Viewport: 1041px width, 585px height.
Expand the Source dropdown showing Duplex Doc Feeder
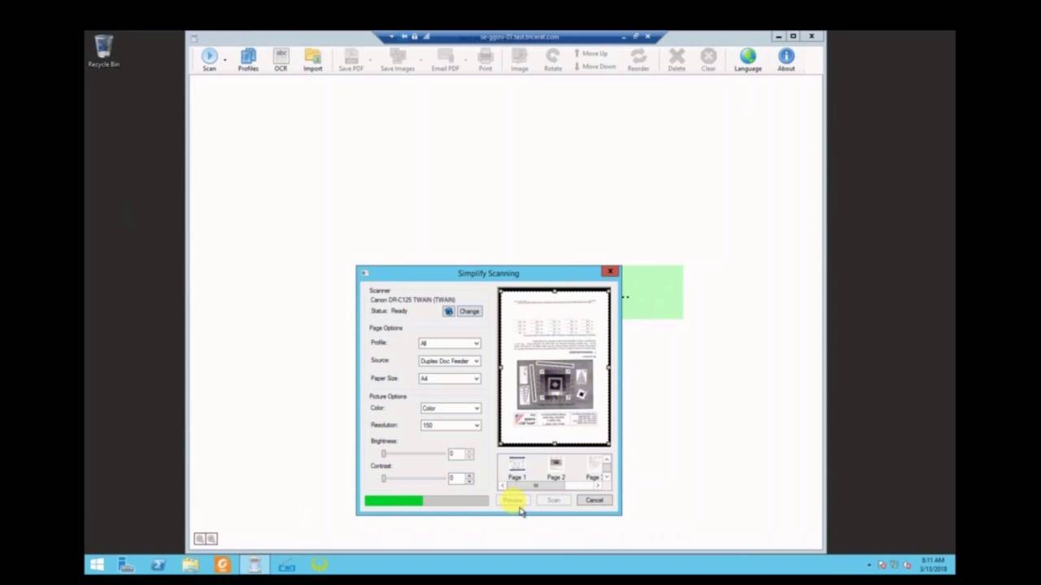click(450, 361)
